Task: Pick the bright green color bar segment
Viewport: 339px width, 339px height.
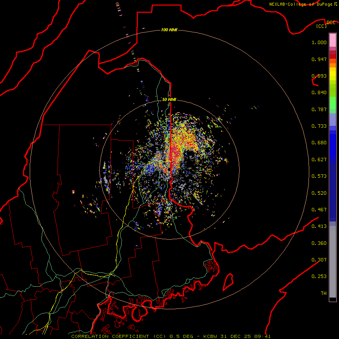Action: coord(333,102)
